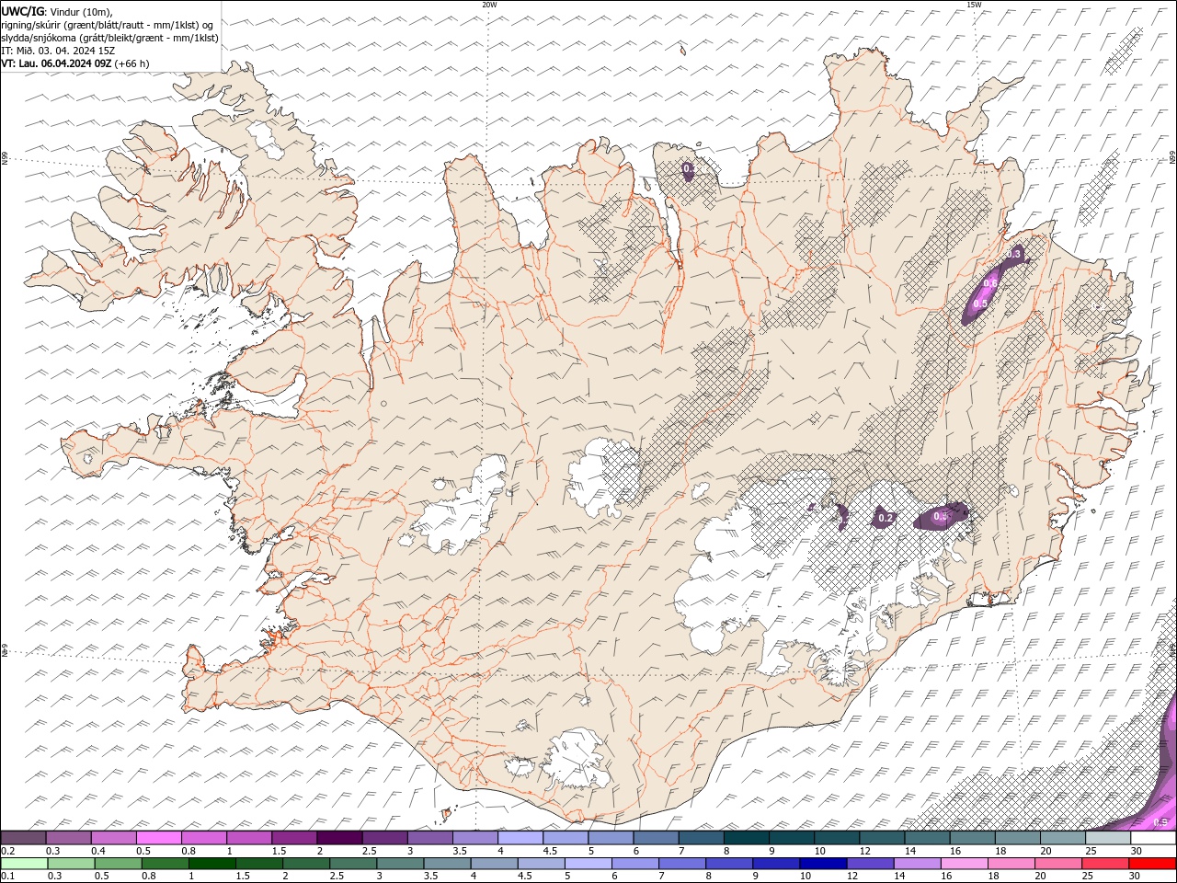1177x883 pixels.
Task: Click the 'UWC/IG: Vindur (10m)' title line
Action: coord(57,11)
